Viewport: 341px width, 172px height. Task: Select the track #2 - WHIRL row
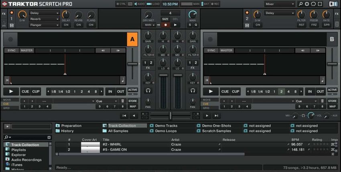(195, 144)
